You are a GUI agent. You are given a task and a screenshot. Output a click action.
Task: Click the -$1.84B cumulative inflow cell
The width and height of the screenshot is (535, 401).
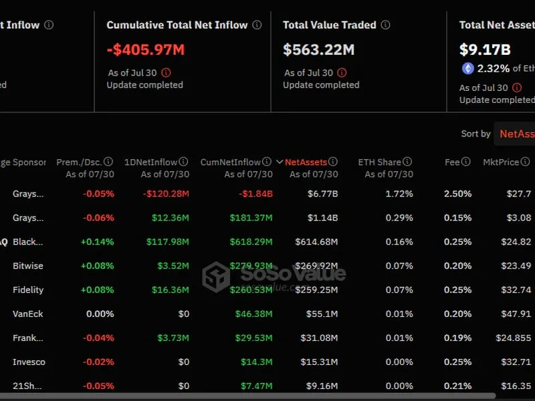255,194
